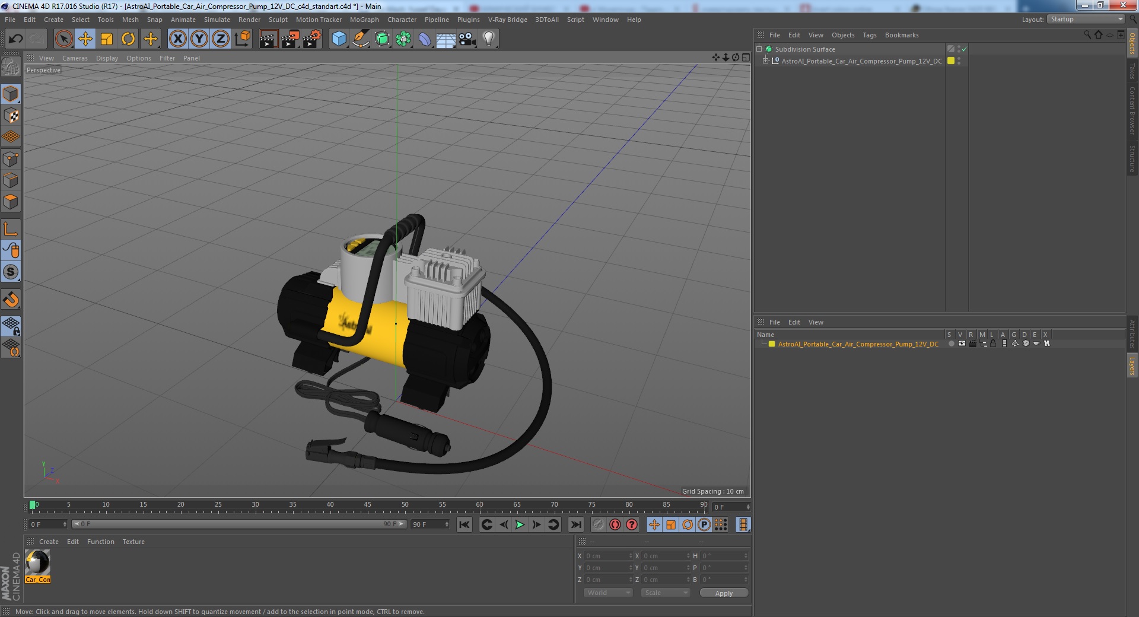Toggle X axis lock
Image resolution: width=1139 pixels, height=617 pixels.
(x=177, y=39)
